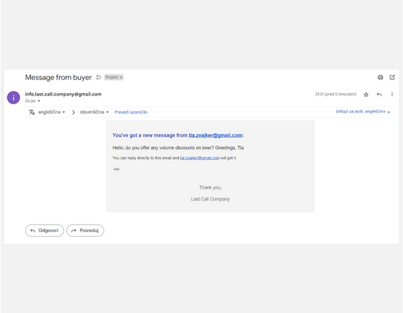Viewport: 403px width, 313px height.
Task: Click Prevedi sporočilo translate link
Action: click(x=131, y=112)
